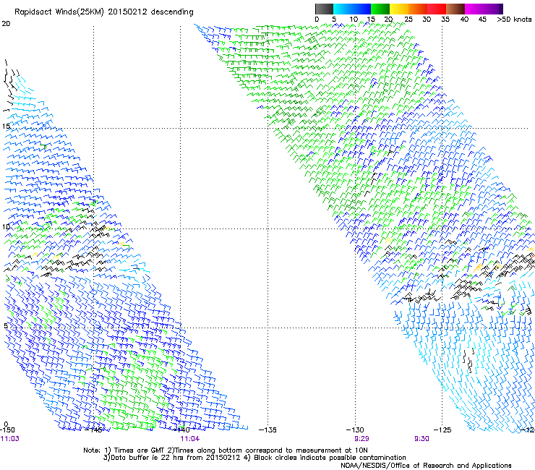Click the latitude label '20'

pos(6,24)
